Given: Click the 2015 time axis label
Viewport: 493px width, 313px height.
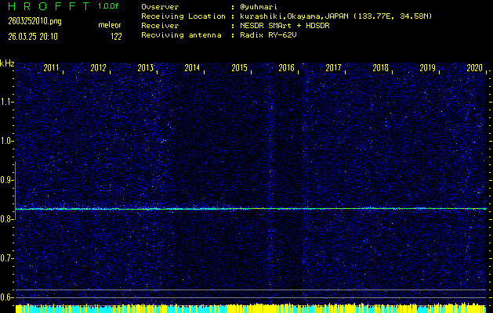Looking at the screenshot, I should point(240,68).
